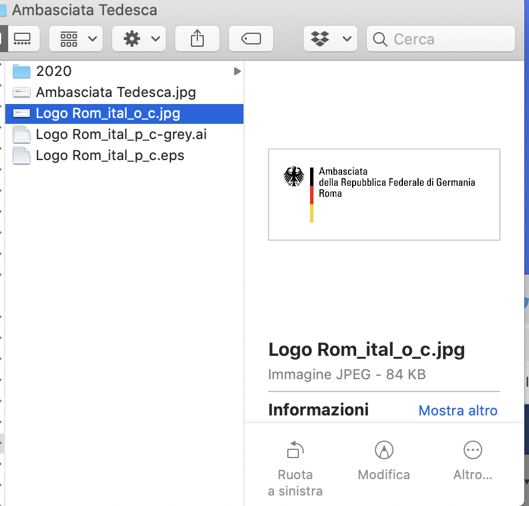This screenshot has height=506, width=529.
Task: Click Ruota a sinistra button
Action: tap(295, 469)
